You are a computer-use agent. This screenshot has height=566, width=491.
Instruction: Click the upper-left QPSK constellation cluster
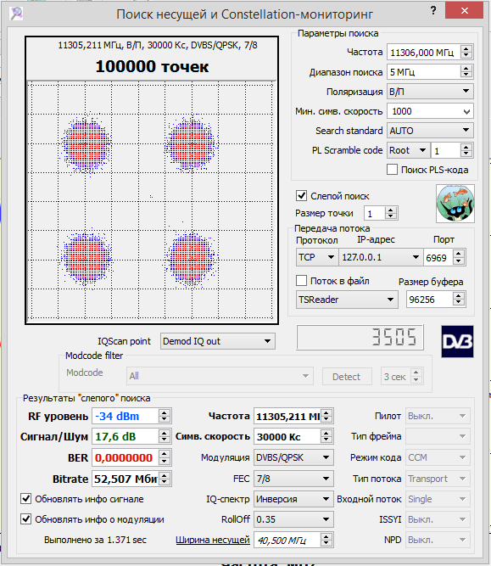[86, 144]
